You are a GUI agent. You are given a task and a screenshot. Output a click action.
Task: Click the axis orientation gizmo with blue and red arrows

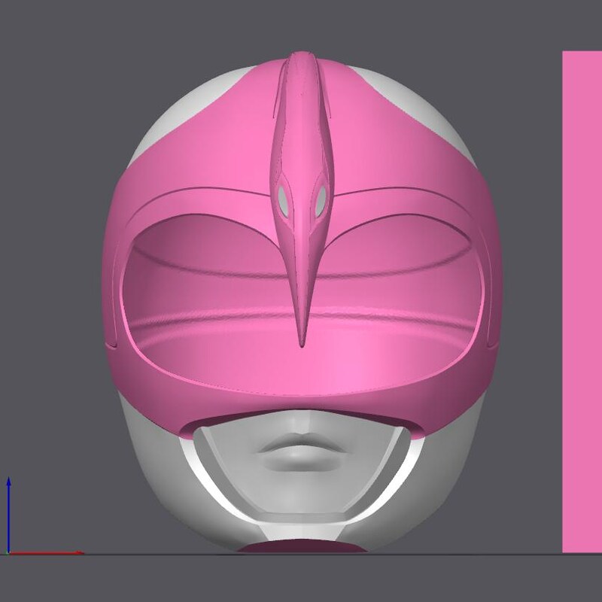(44, 515)
